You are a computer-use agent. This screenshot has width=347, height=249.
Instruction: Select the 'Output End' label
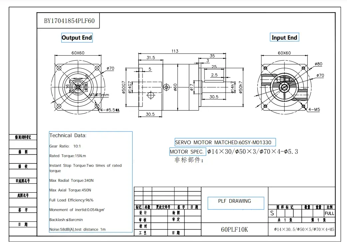pos(77,38)
